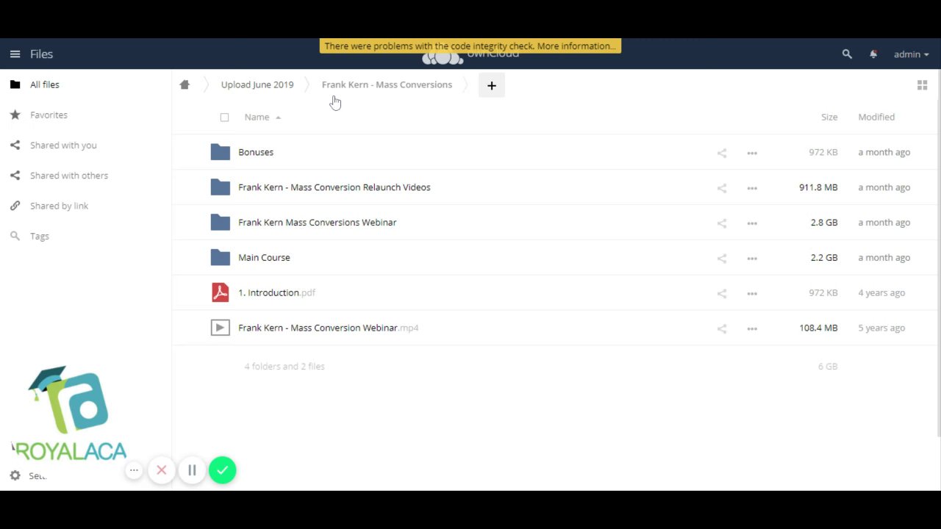
Task: Open the Bonuses folder name
Action: pos(256,152)
